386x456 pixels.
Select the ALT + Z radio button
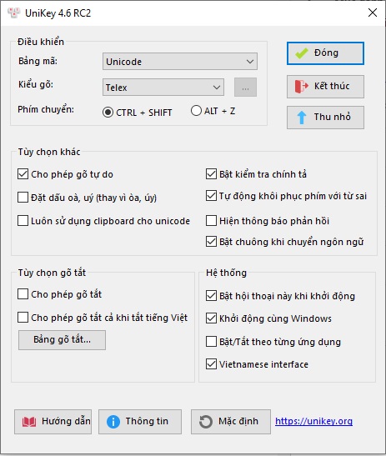[x=196, y=111]
